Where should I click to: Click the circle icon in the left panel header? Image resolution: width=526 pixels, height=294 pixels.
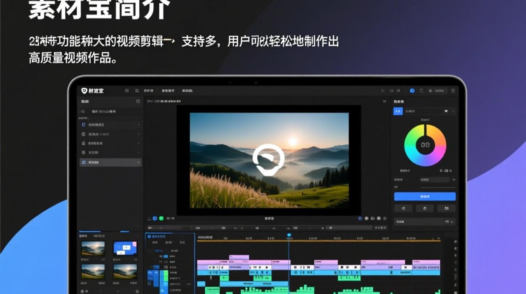pyautogui.click(x=138, y=102)
